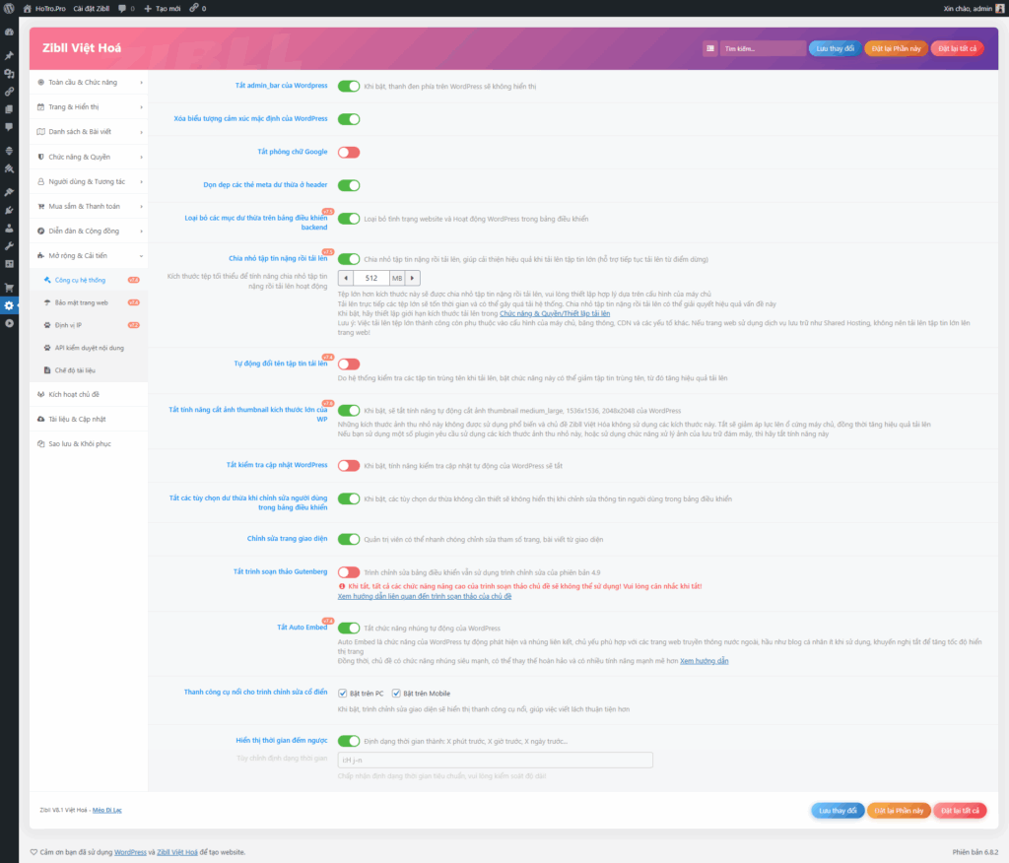1009x863 pixels.
Task: Toggle Hiển thị thời gian đếm ngược switch
Action: (349, 742)
